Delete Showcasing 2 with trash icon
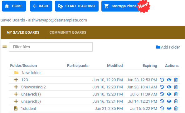 [x=176, y=87]
